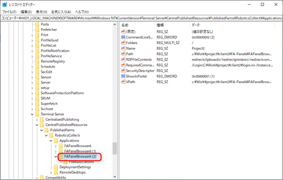Click the SecurityDescriptor string value icon
Image resolution: width=283 pixels, height=180 pixels.
click(x=123, y=70)
